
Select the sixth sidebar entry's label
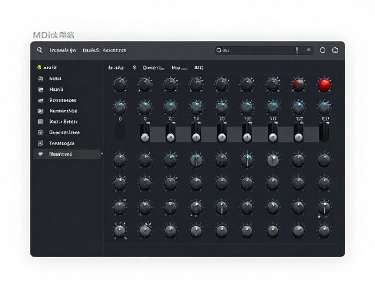coord(63,122)
